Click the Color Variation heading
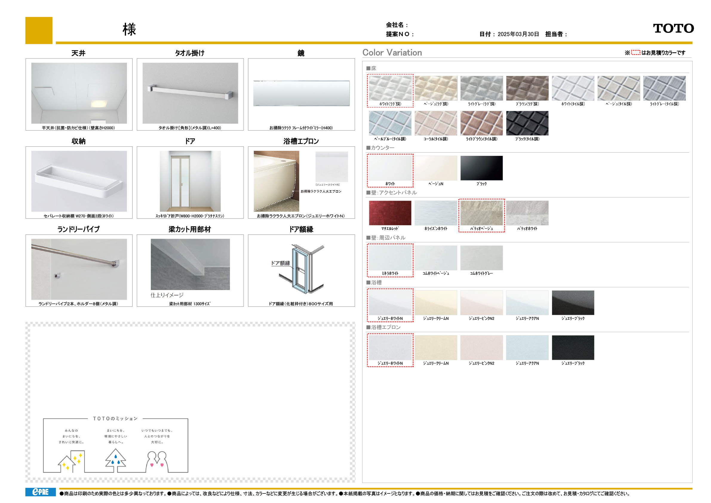This screenshot has width=711, height=503. (392, 53)
